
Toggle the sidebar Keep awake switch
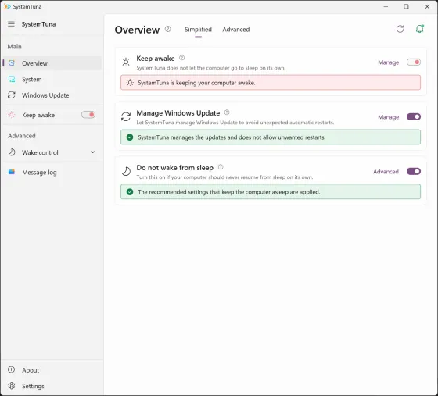pyautogui.click(x=88, y=115)
